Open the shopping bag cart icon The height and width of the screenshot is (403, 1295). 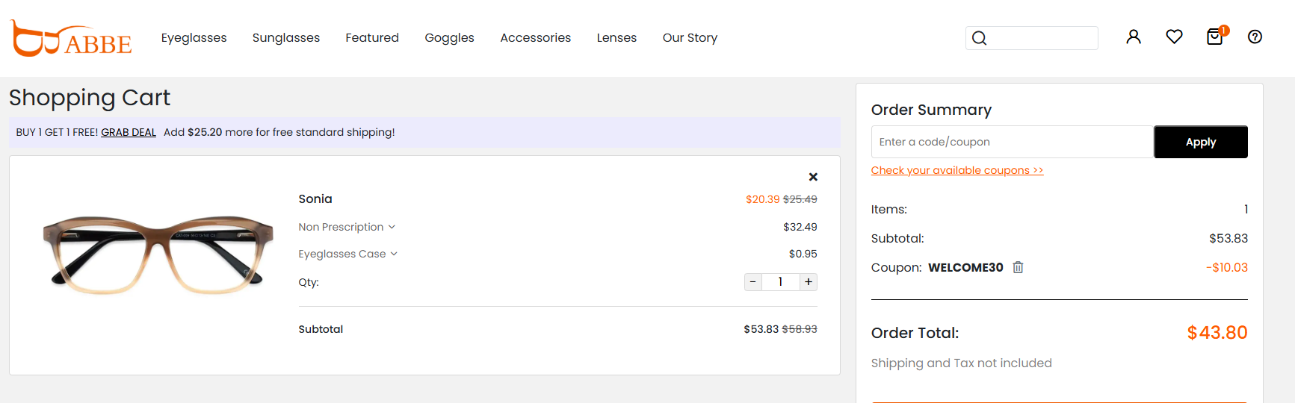1216,36
